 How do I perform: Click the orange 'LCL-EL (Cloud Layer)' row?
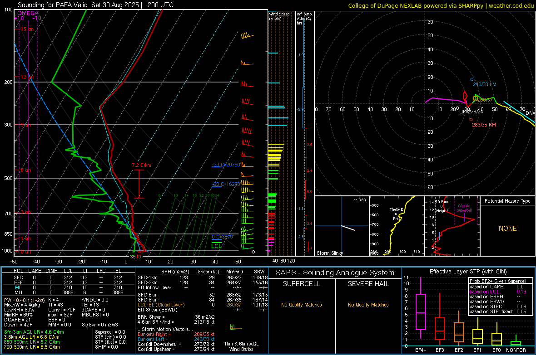coord(203,305)
